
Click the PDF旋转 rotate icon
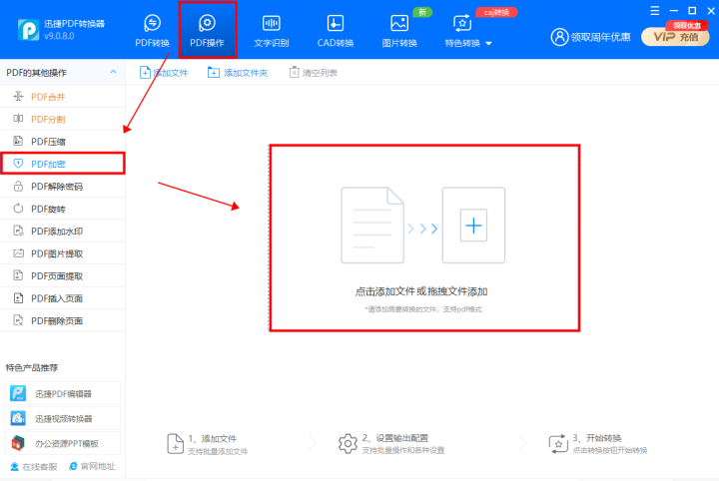pyautogui.click(x=18, y=209)
